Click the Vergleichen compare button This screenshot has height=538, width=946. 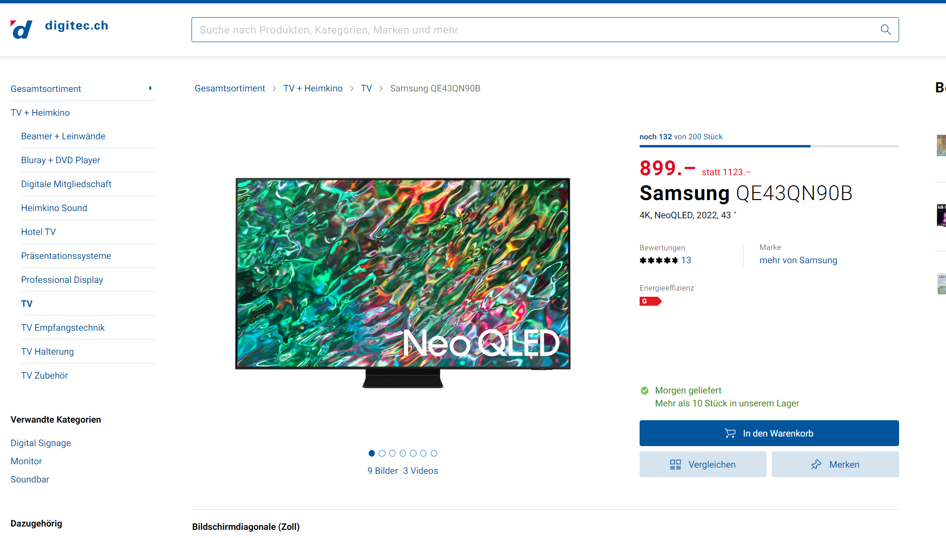(703, 464)
